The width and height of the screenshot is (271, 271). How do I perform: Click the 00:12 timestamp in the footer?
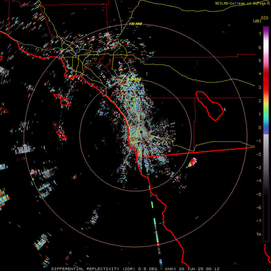click(212, 269)
